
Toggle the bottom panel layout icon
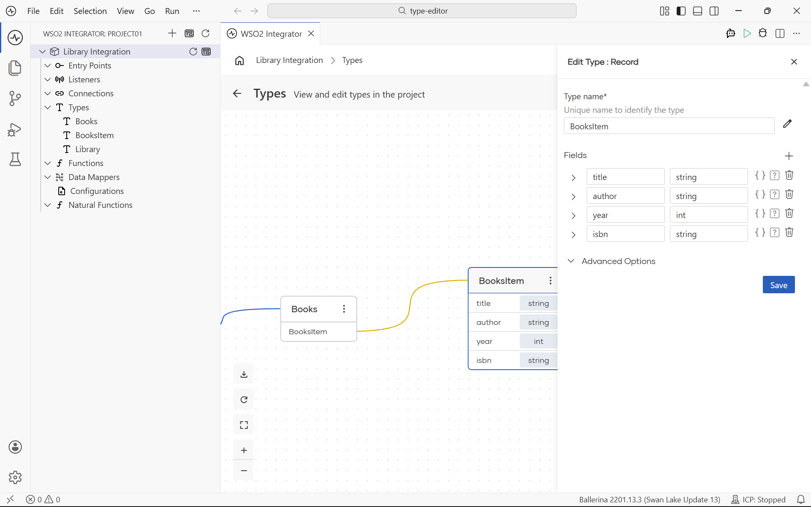coord(697,11)
